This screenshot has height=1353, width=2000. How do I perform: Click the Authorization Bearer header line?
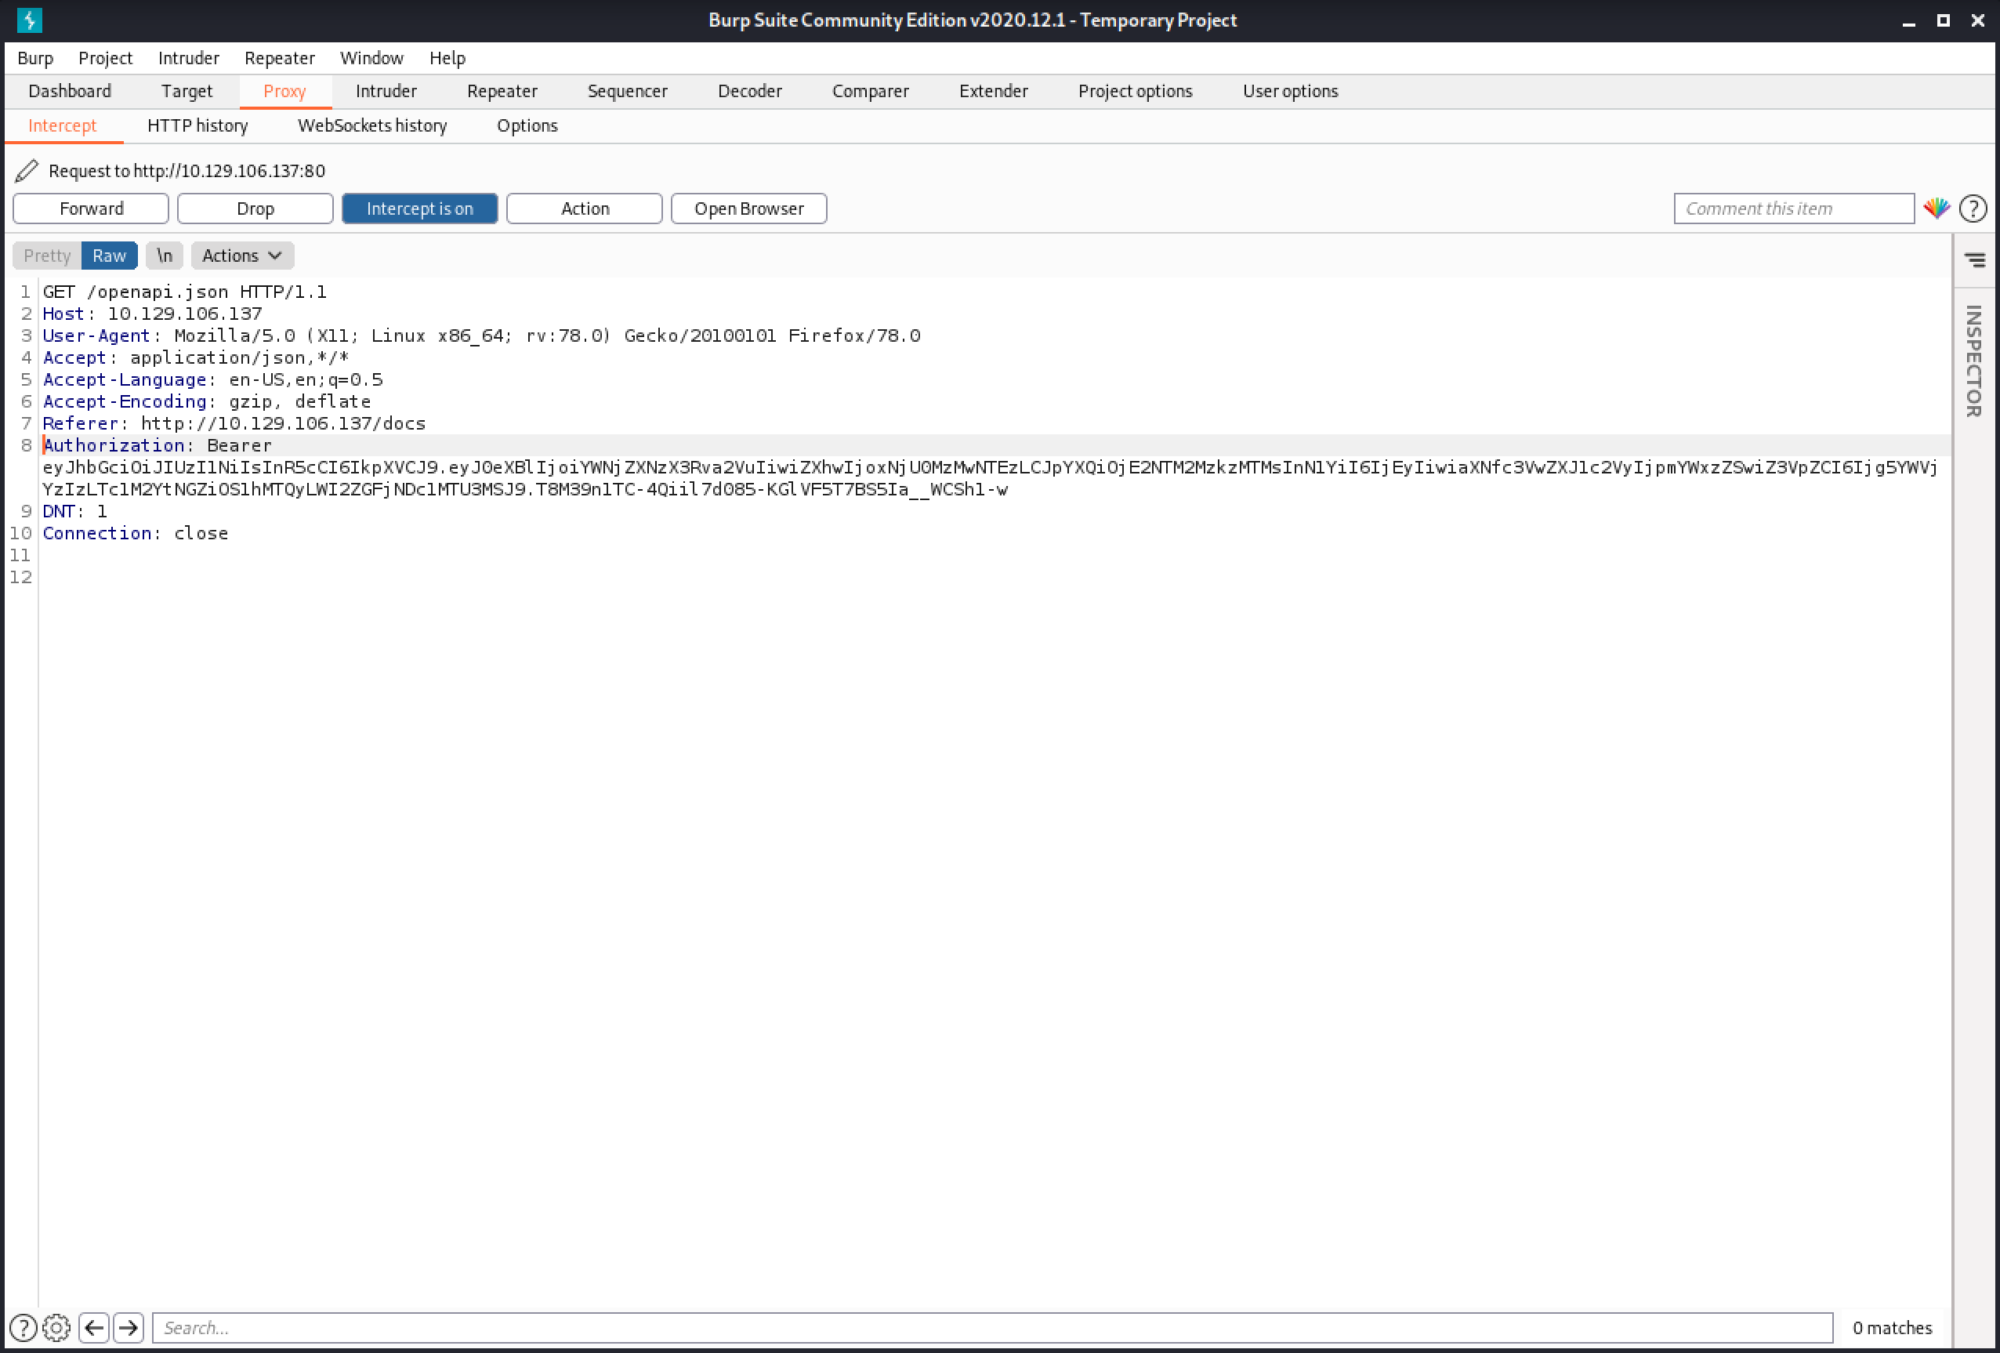[158, 445]
